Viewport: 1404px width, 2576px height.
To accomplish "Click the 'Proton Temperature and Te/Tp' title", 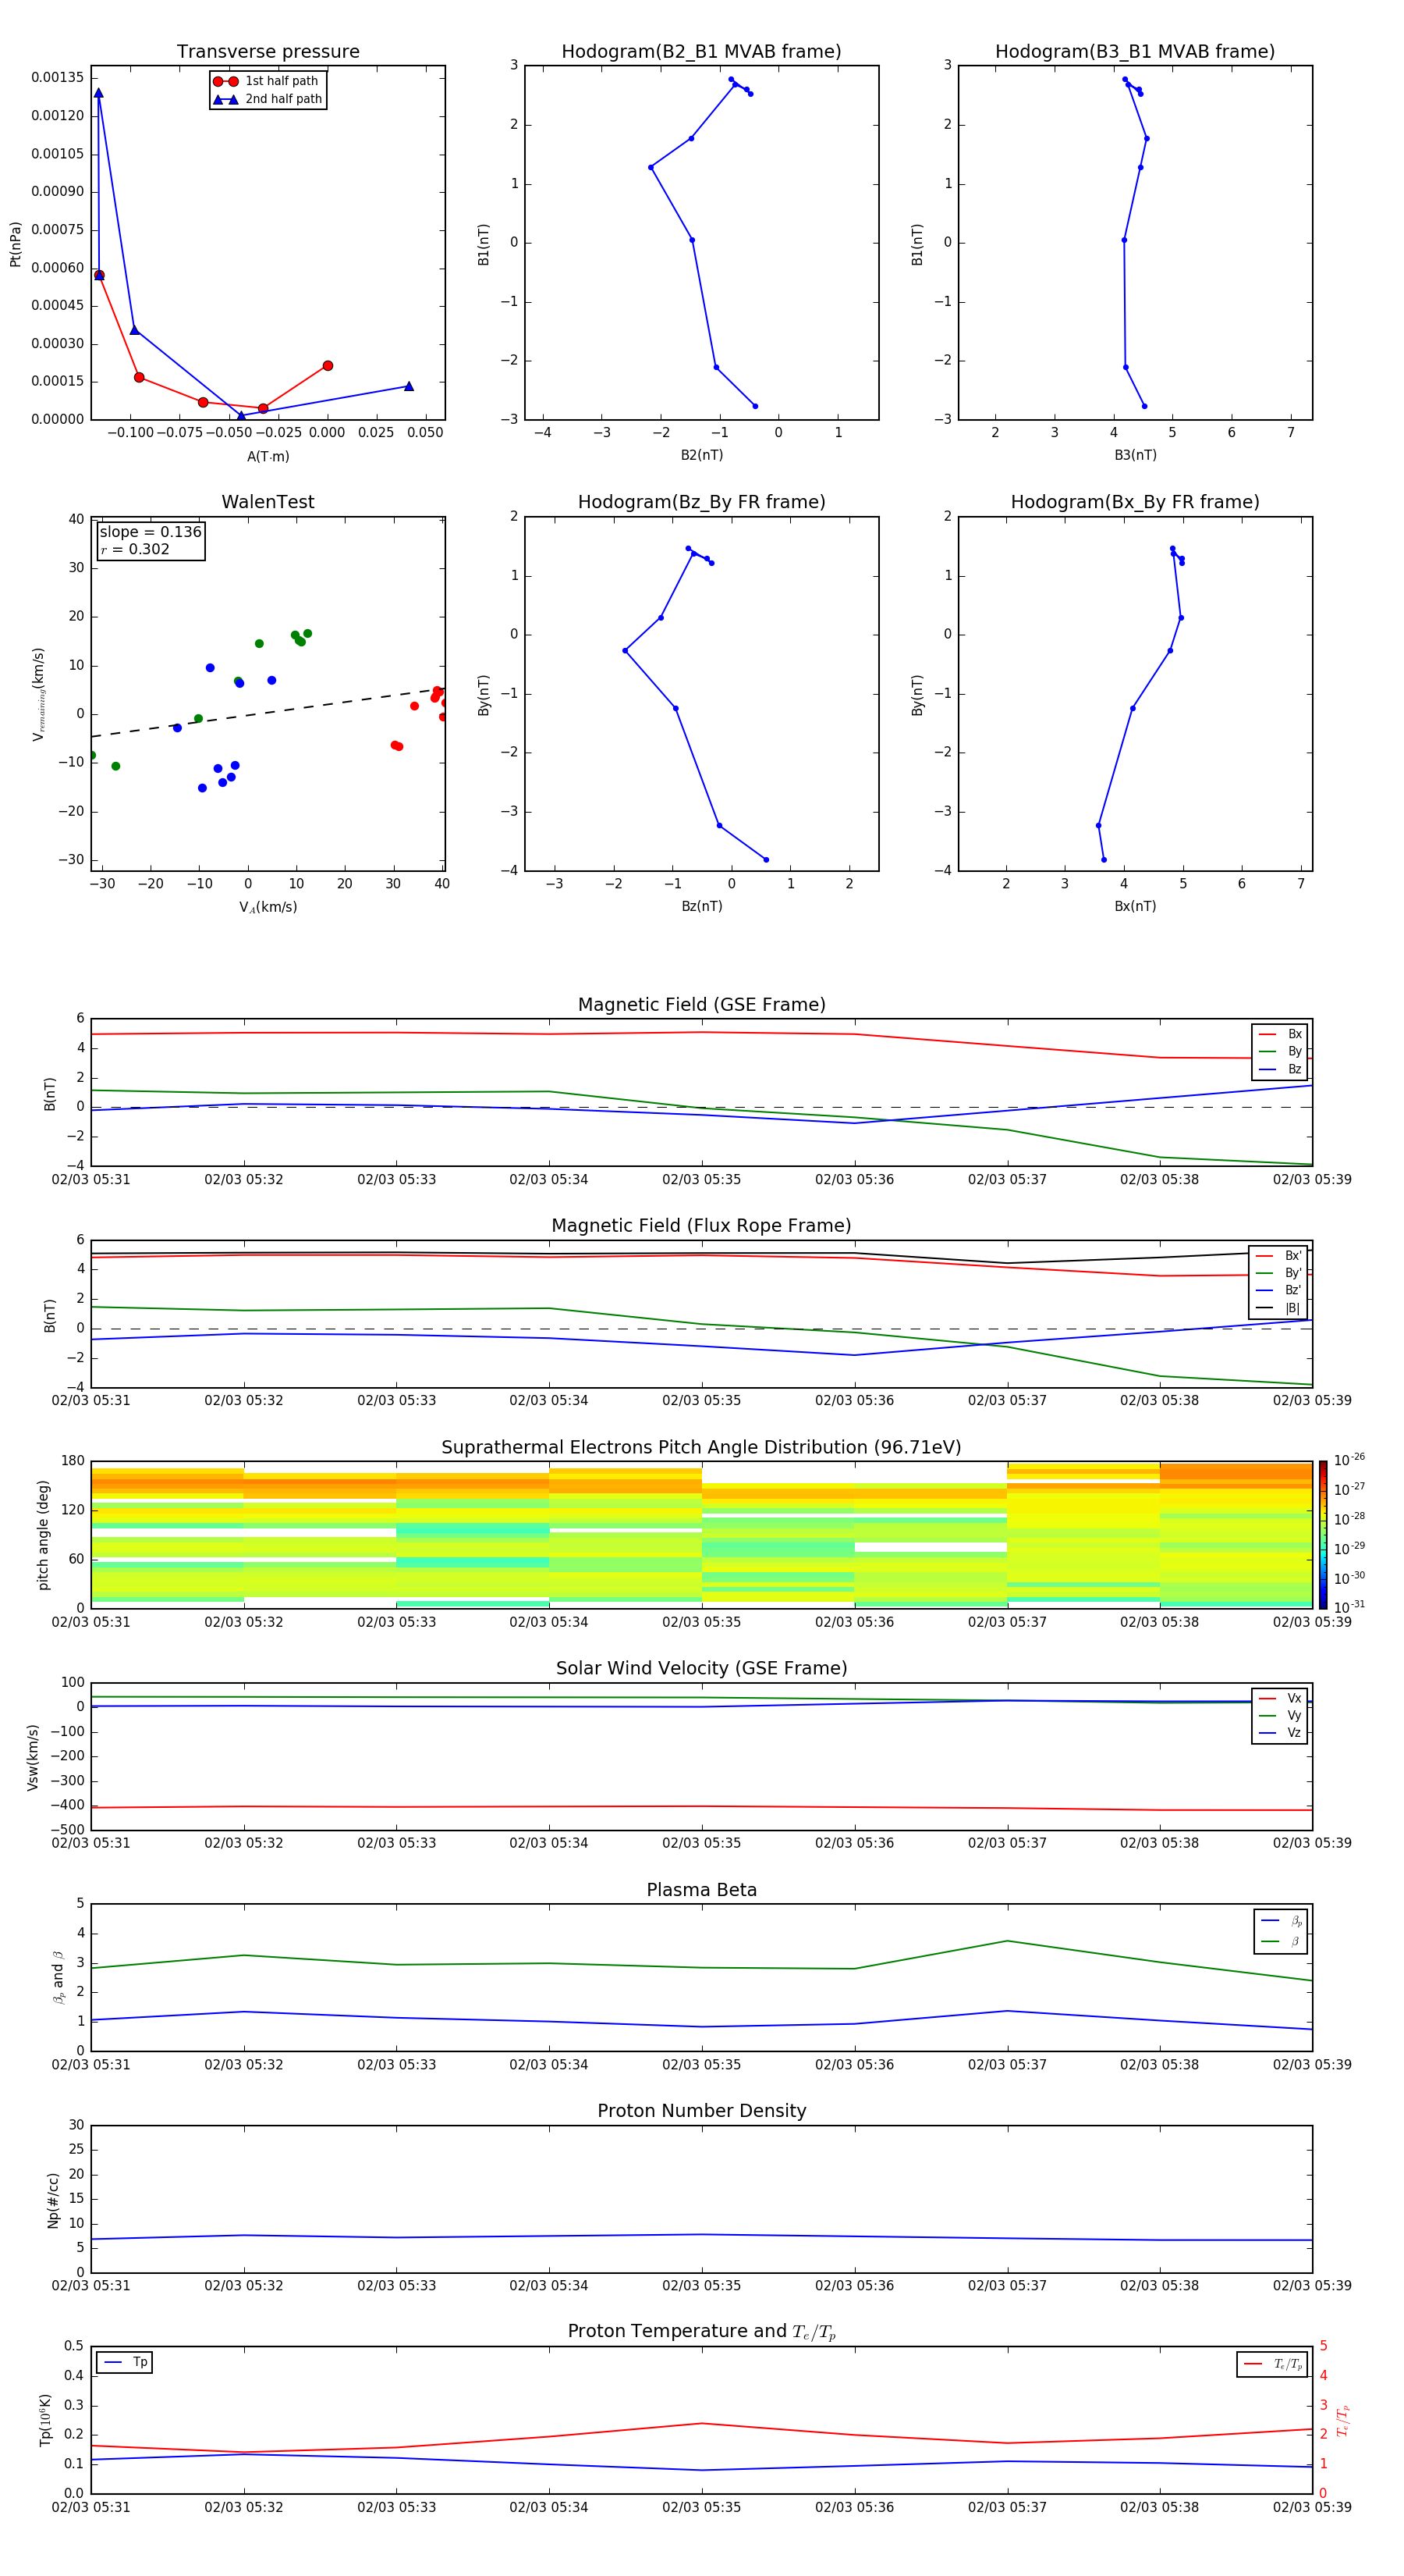I will [701, 2331].
